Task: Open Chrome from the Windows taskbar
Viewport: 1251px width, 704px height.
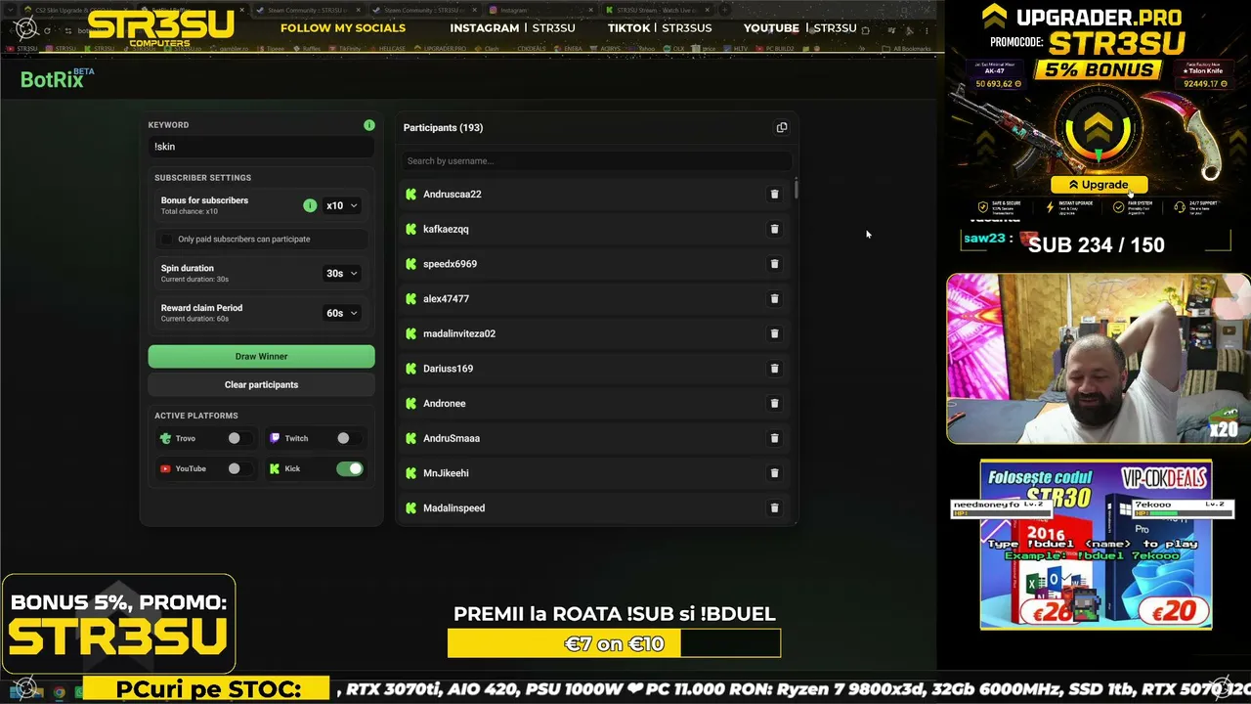Action: pos(60,692)
